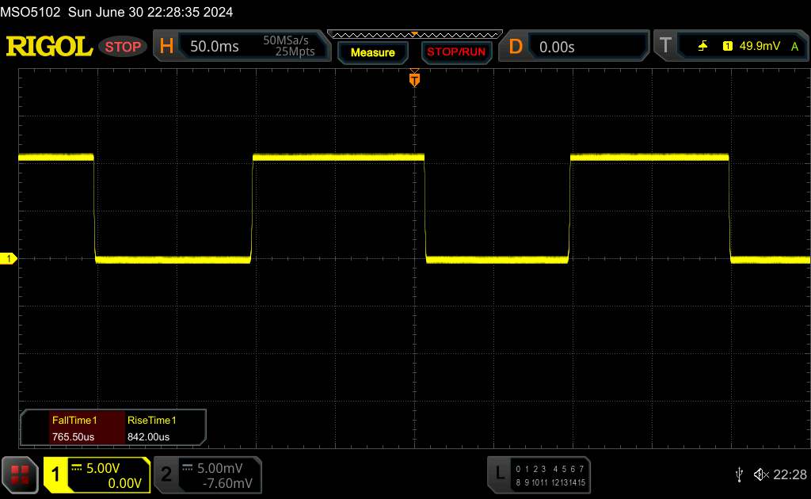Open the 0.00s horizontal delay setting

(x=557, y=47)
